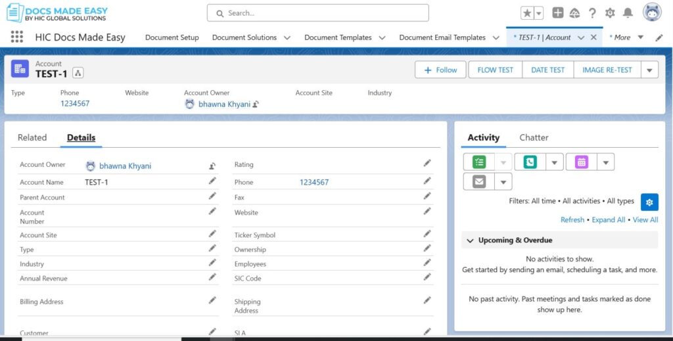Viewport: 673px width, 341px height.
Task: Click the IMAGE RE-TEST button
Action: click(607, 70)
